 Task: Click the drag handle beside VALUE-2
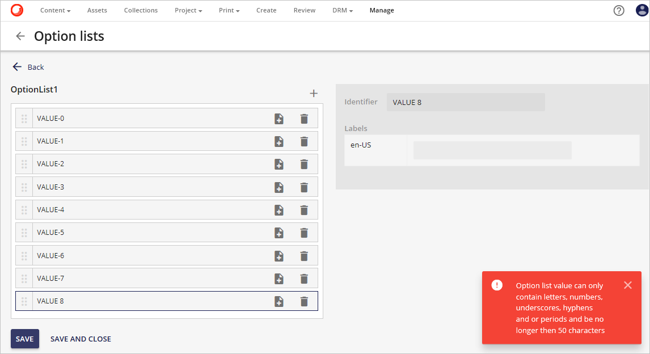[x=24, y=164]
